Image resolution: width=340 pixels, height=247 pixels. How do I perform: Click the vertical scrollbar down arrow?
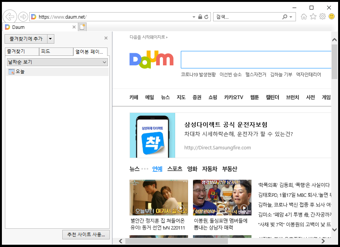[334, 230]
